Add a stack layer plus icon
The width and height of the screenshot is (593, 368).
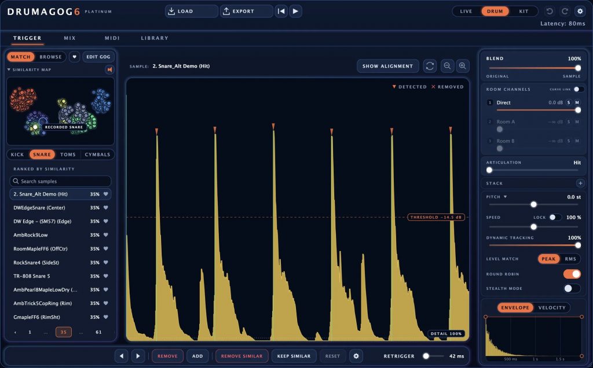tap(580, 183)
